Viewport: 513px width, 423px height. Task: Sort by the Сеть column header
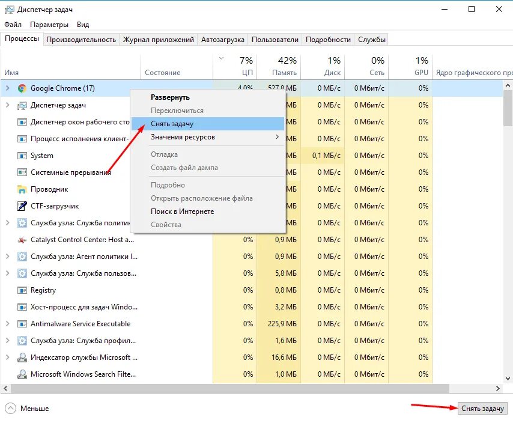pos(366,67)
